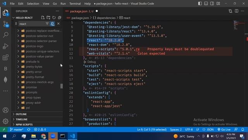The width and height of the screenshot is (248, 140).
Task: Select the package.json editor tab
Action: (x=81, y=11)
